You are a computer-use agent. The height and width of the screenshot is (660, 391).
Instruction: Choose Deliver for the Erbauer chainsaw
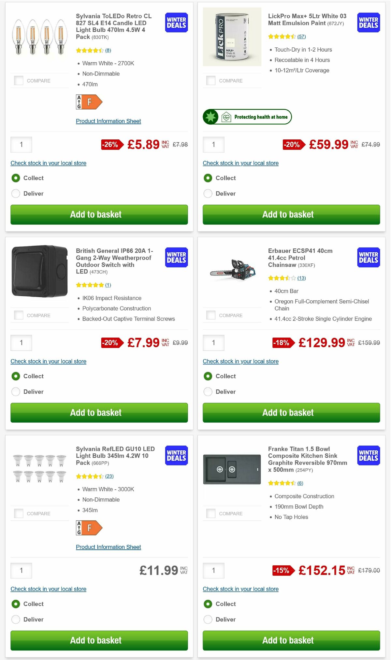[208, 391]
